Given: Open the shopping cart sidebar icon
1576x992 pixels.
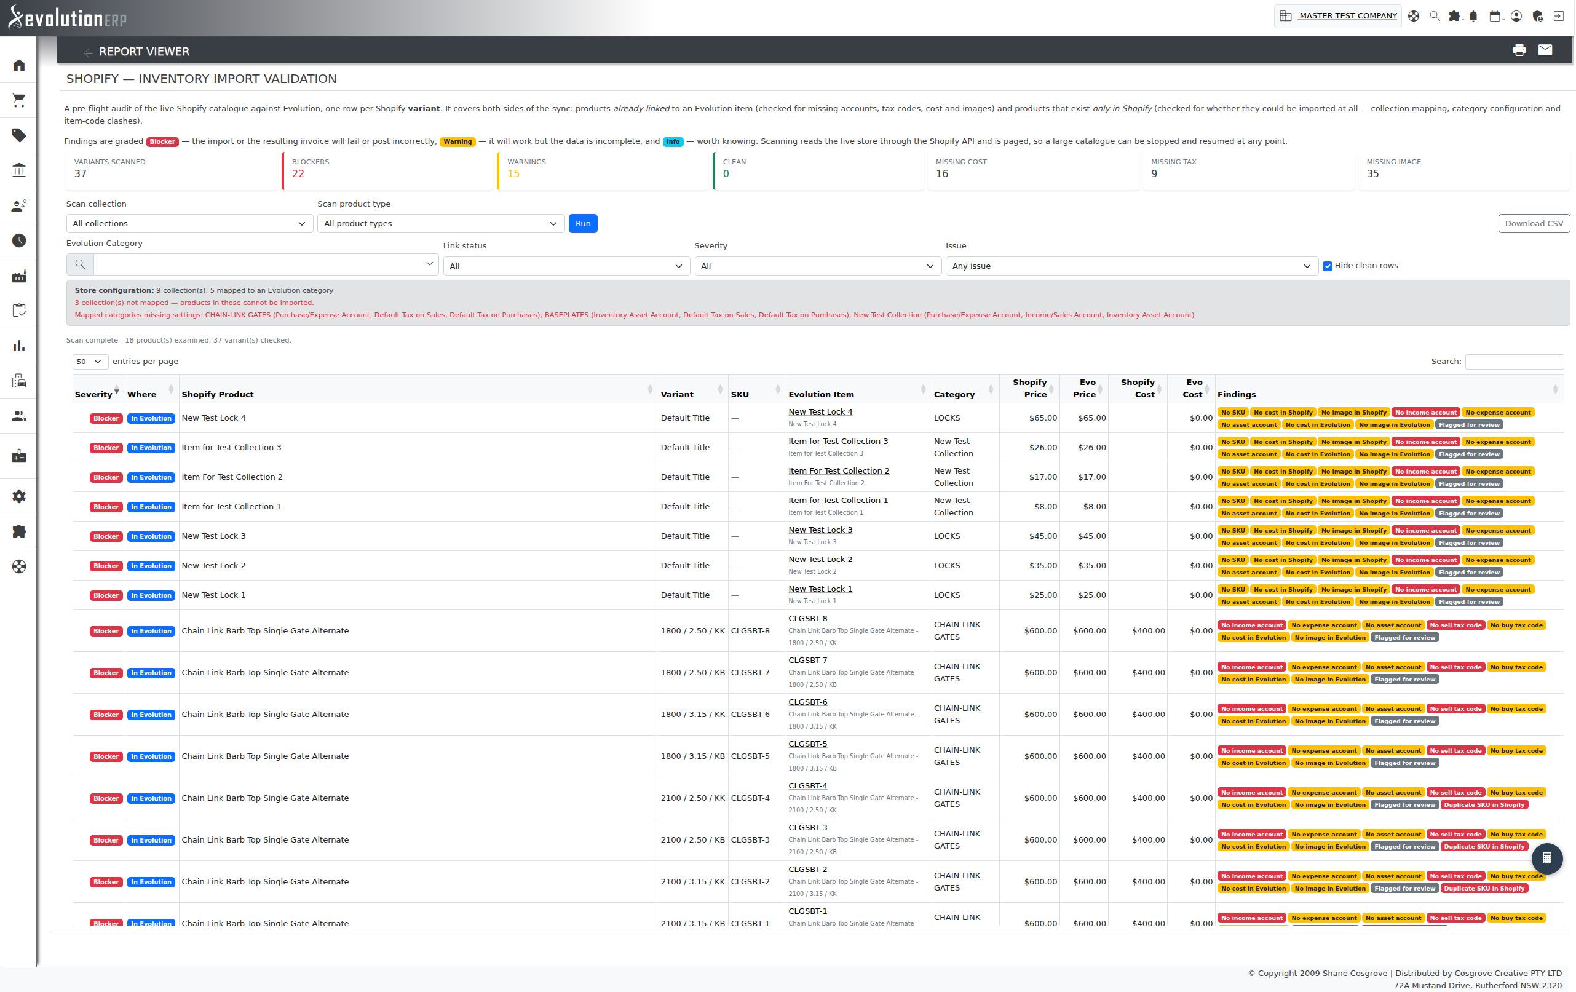Looking at the screenshot, I should tap(19, 100).
